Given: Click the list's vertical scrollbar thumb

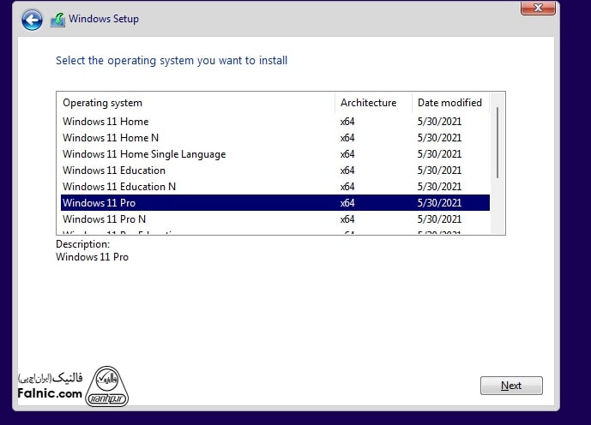Looking at the screenshot, I should click(x=497, y=143).
